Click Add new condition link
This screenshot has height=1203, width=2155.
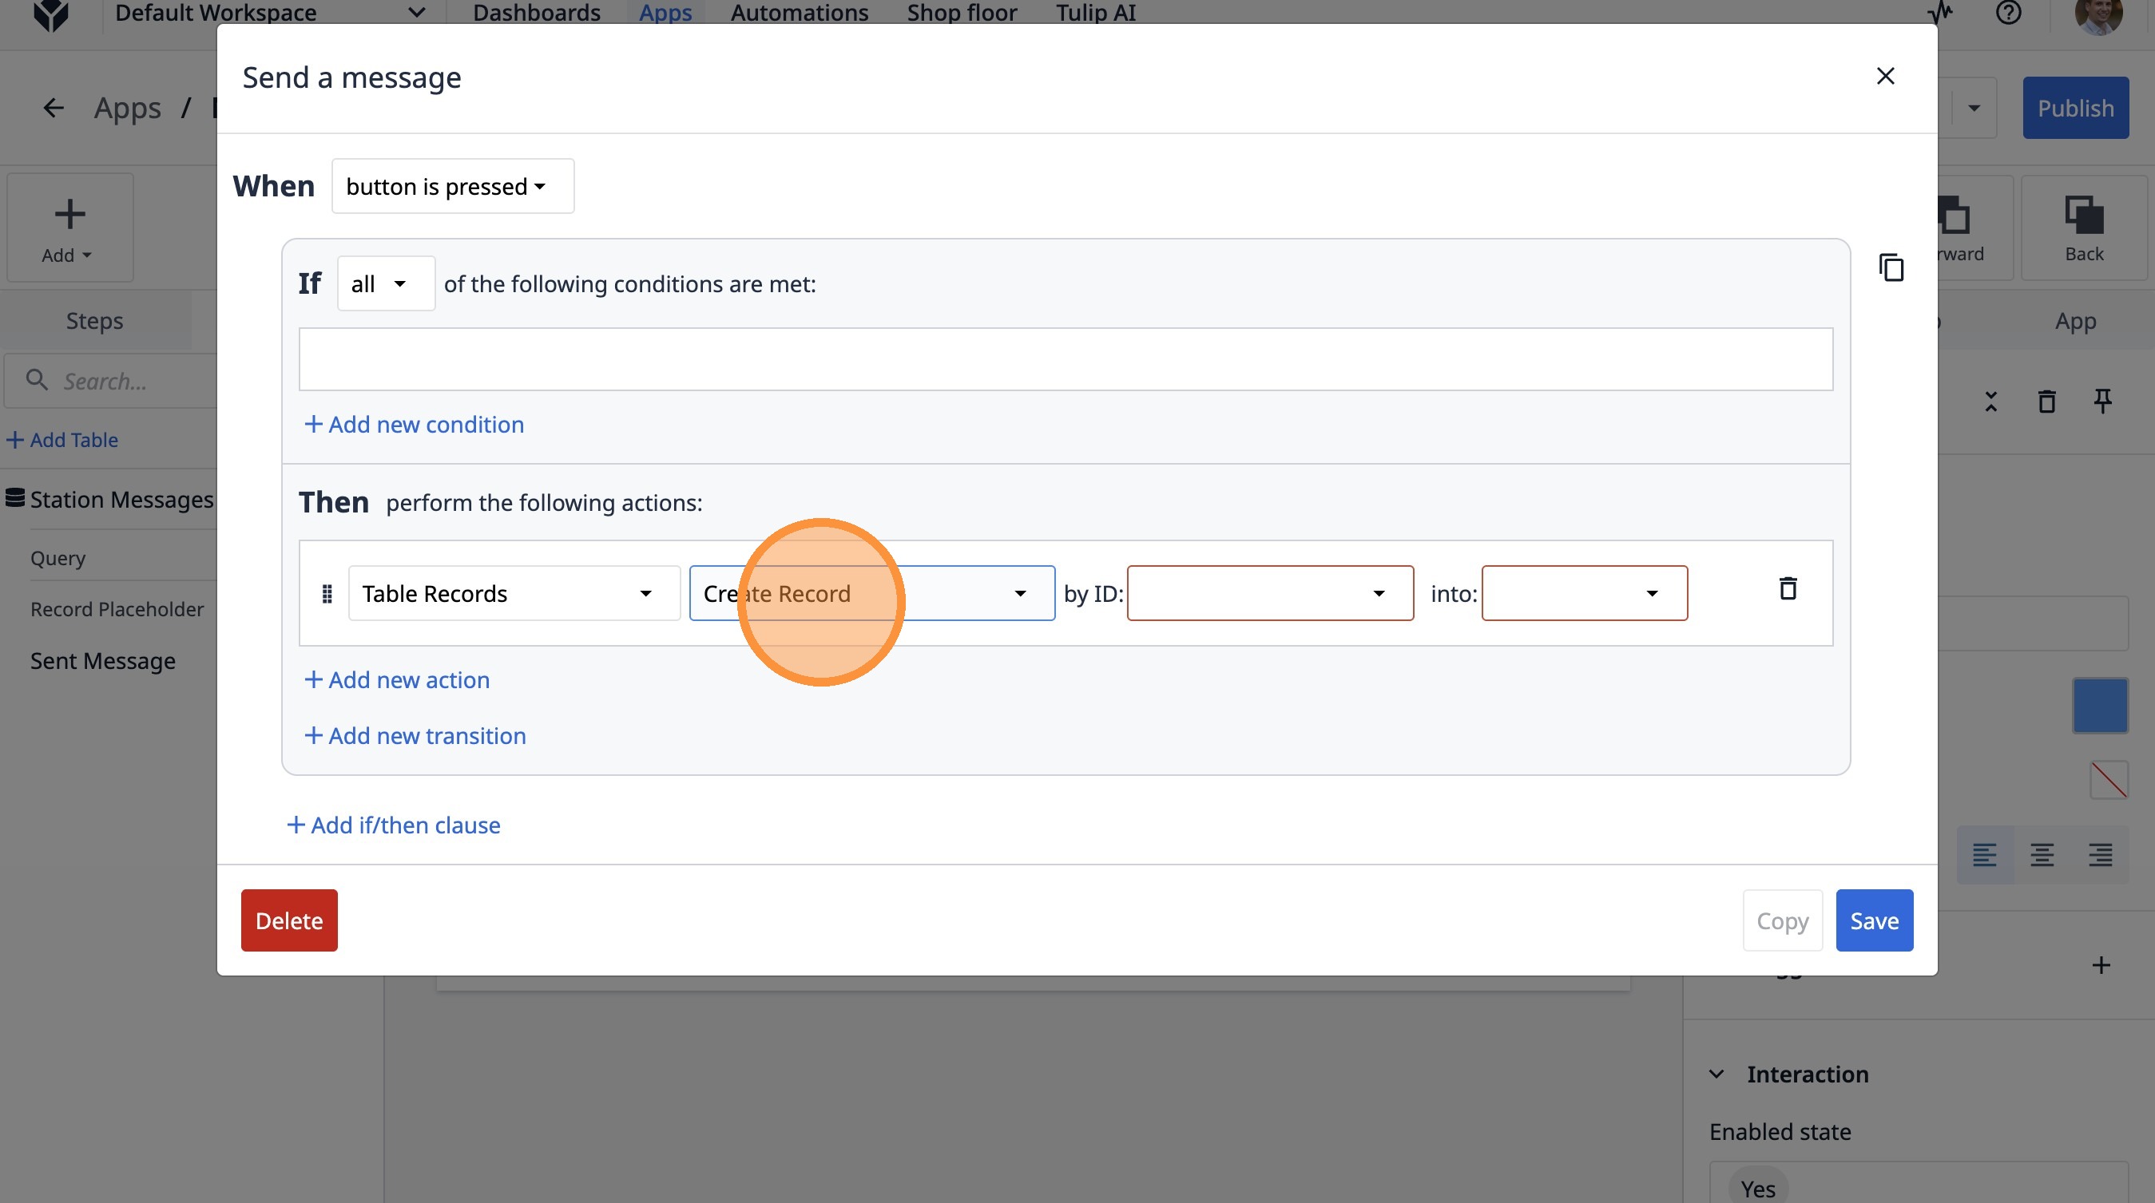414,425
